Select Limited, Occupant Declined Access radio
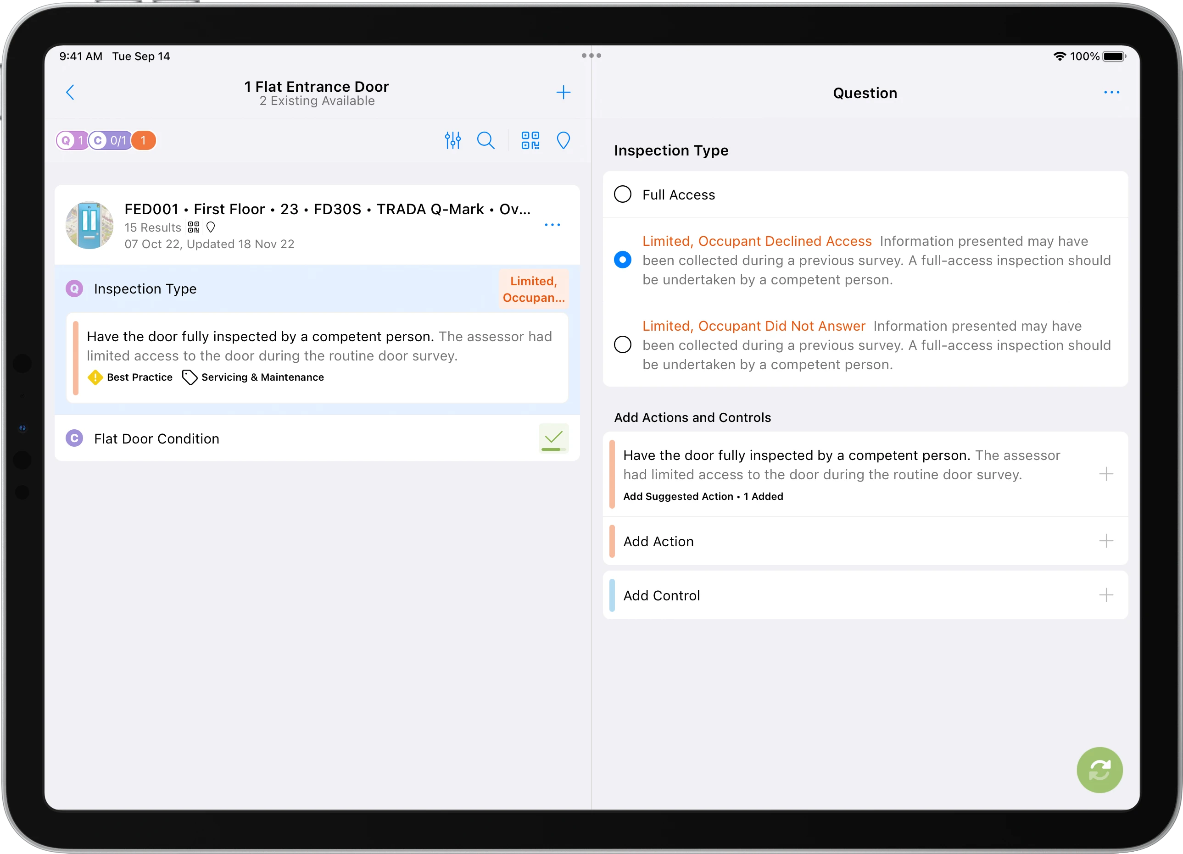The width and height of the screenshot is (1183, 854). coord(622,260)
